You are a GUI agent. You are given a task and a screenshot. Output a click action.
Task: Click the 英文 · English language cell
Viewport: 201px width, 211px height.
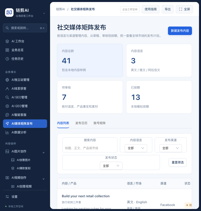pos(137,202)
